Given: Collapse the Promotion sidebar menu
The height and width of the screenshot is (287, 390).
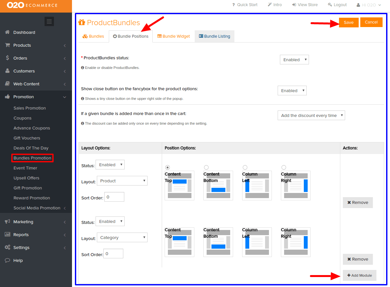Looking at the screenshot, I should (x=65, y=97).
